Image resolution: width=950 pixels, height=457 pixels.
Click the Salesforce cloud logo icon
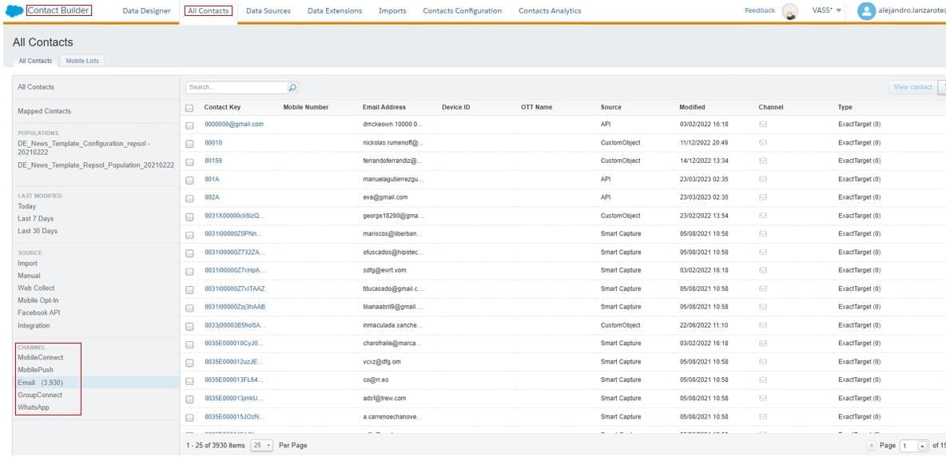pos(14,11)
